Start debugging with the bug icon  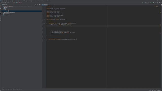[152, 3]
